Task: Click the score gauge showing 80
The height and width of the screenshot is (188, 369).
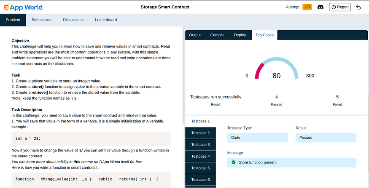Action: (277, 68)
